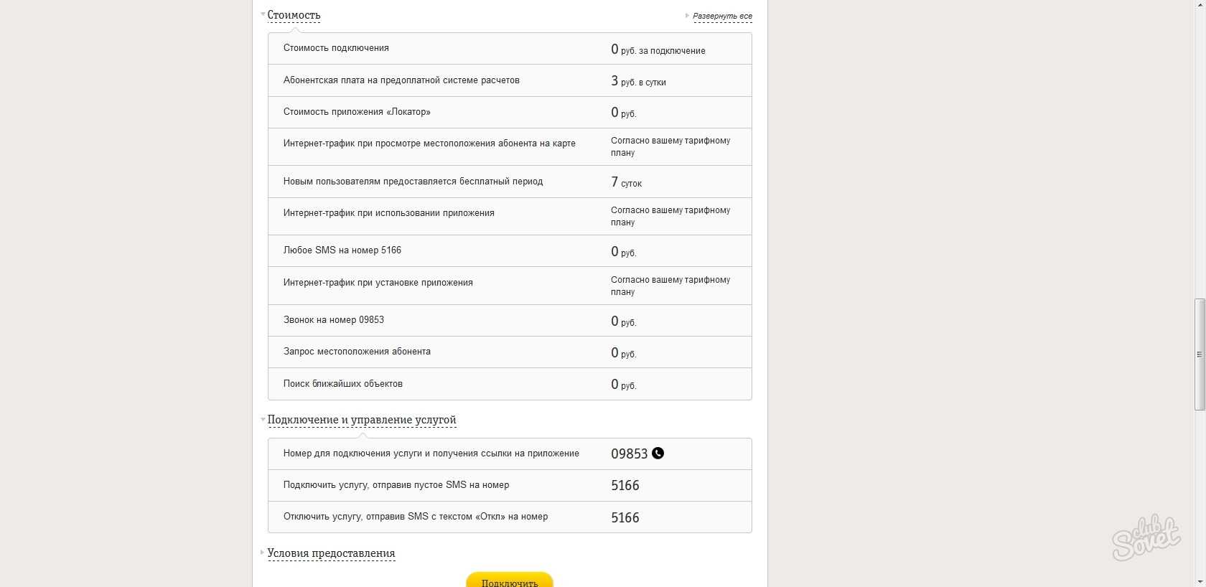1206x587 pixels.
Task: Click the Звонок на номер 09853 row
Action: point(334,320)
